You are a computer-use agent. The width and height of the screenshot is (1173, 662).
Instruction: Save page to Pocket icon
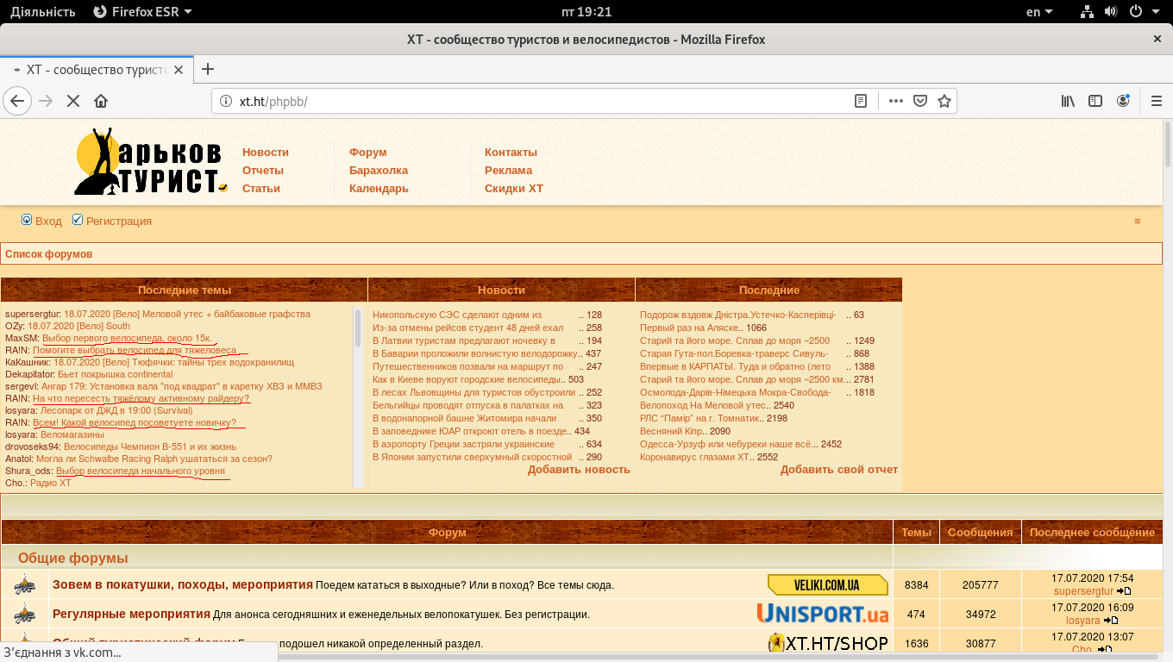[x=920, y=101]
